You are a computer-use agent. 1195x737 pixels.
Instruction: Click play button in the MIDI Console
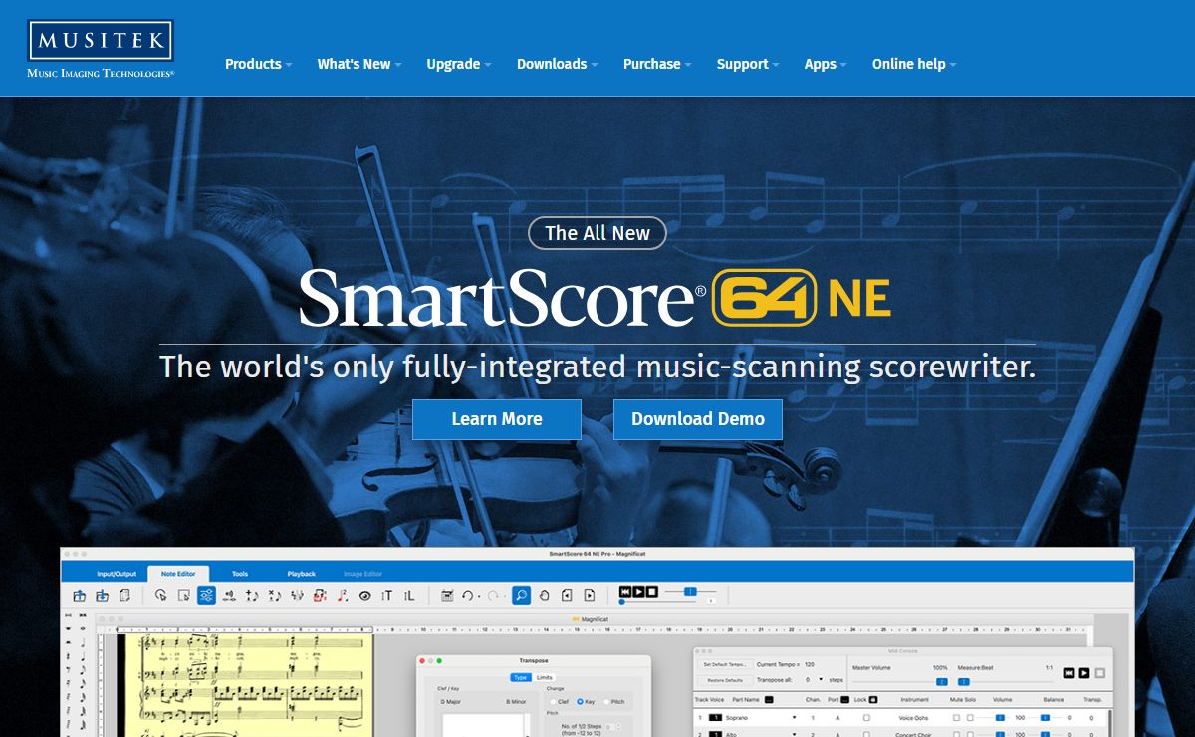coord(1084,673)
